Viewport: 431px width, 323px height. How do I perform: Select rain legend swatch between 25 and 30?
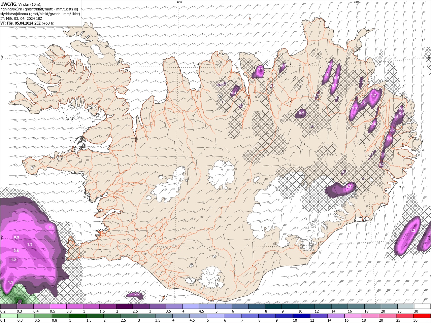(x=405, y=316)
